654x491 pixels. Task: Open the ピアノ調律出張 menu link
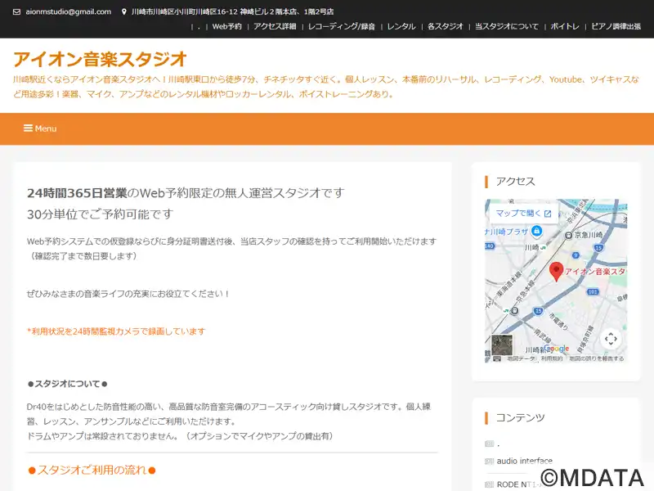(x=616, y=26)
